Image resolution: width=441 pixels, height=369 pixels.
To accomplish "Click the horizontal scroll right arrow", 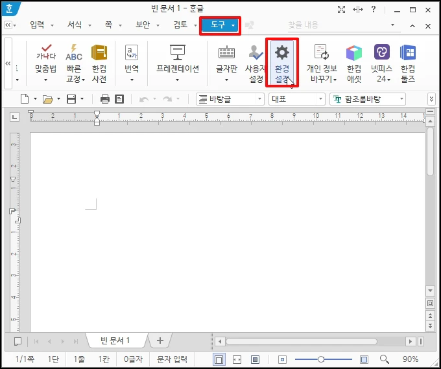I will coord(411,341).
